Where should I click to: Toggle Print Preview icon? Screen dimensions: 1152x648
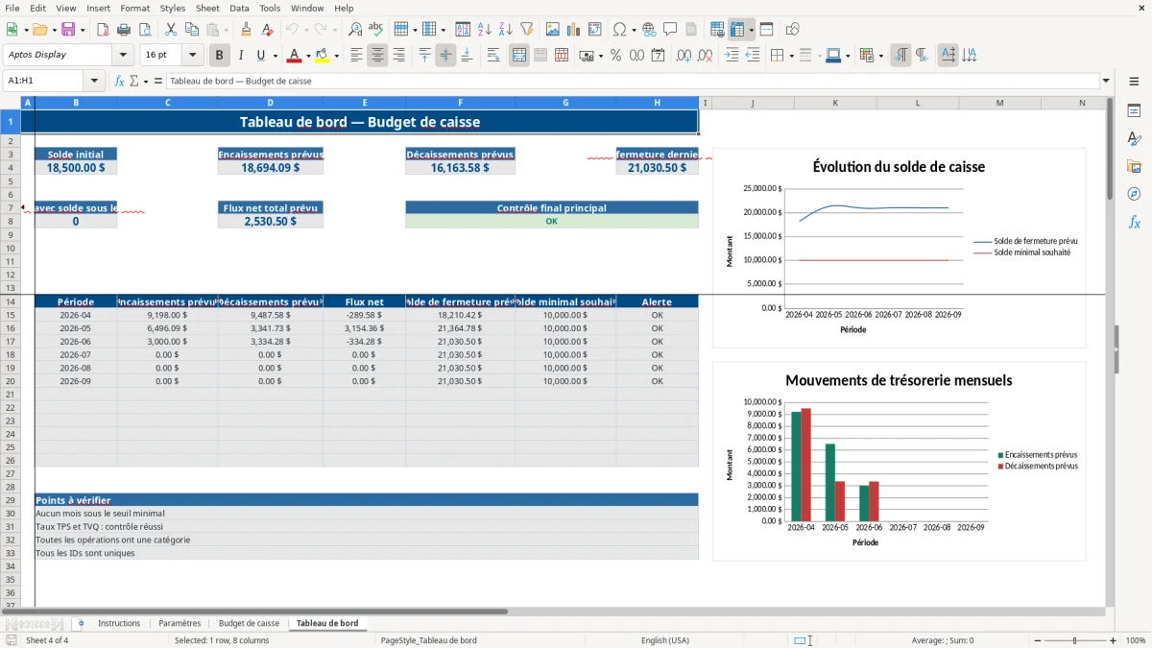[x=144, y=30]
